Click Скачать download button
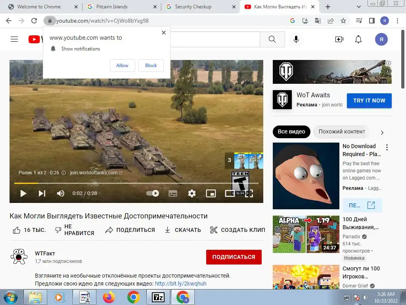The height and width of the screenshot is (305, 406). (182, 230)
